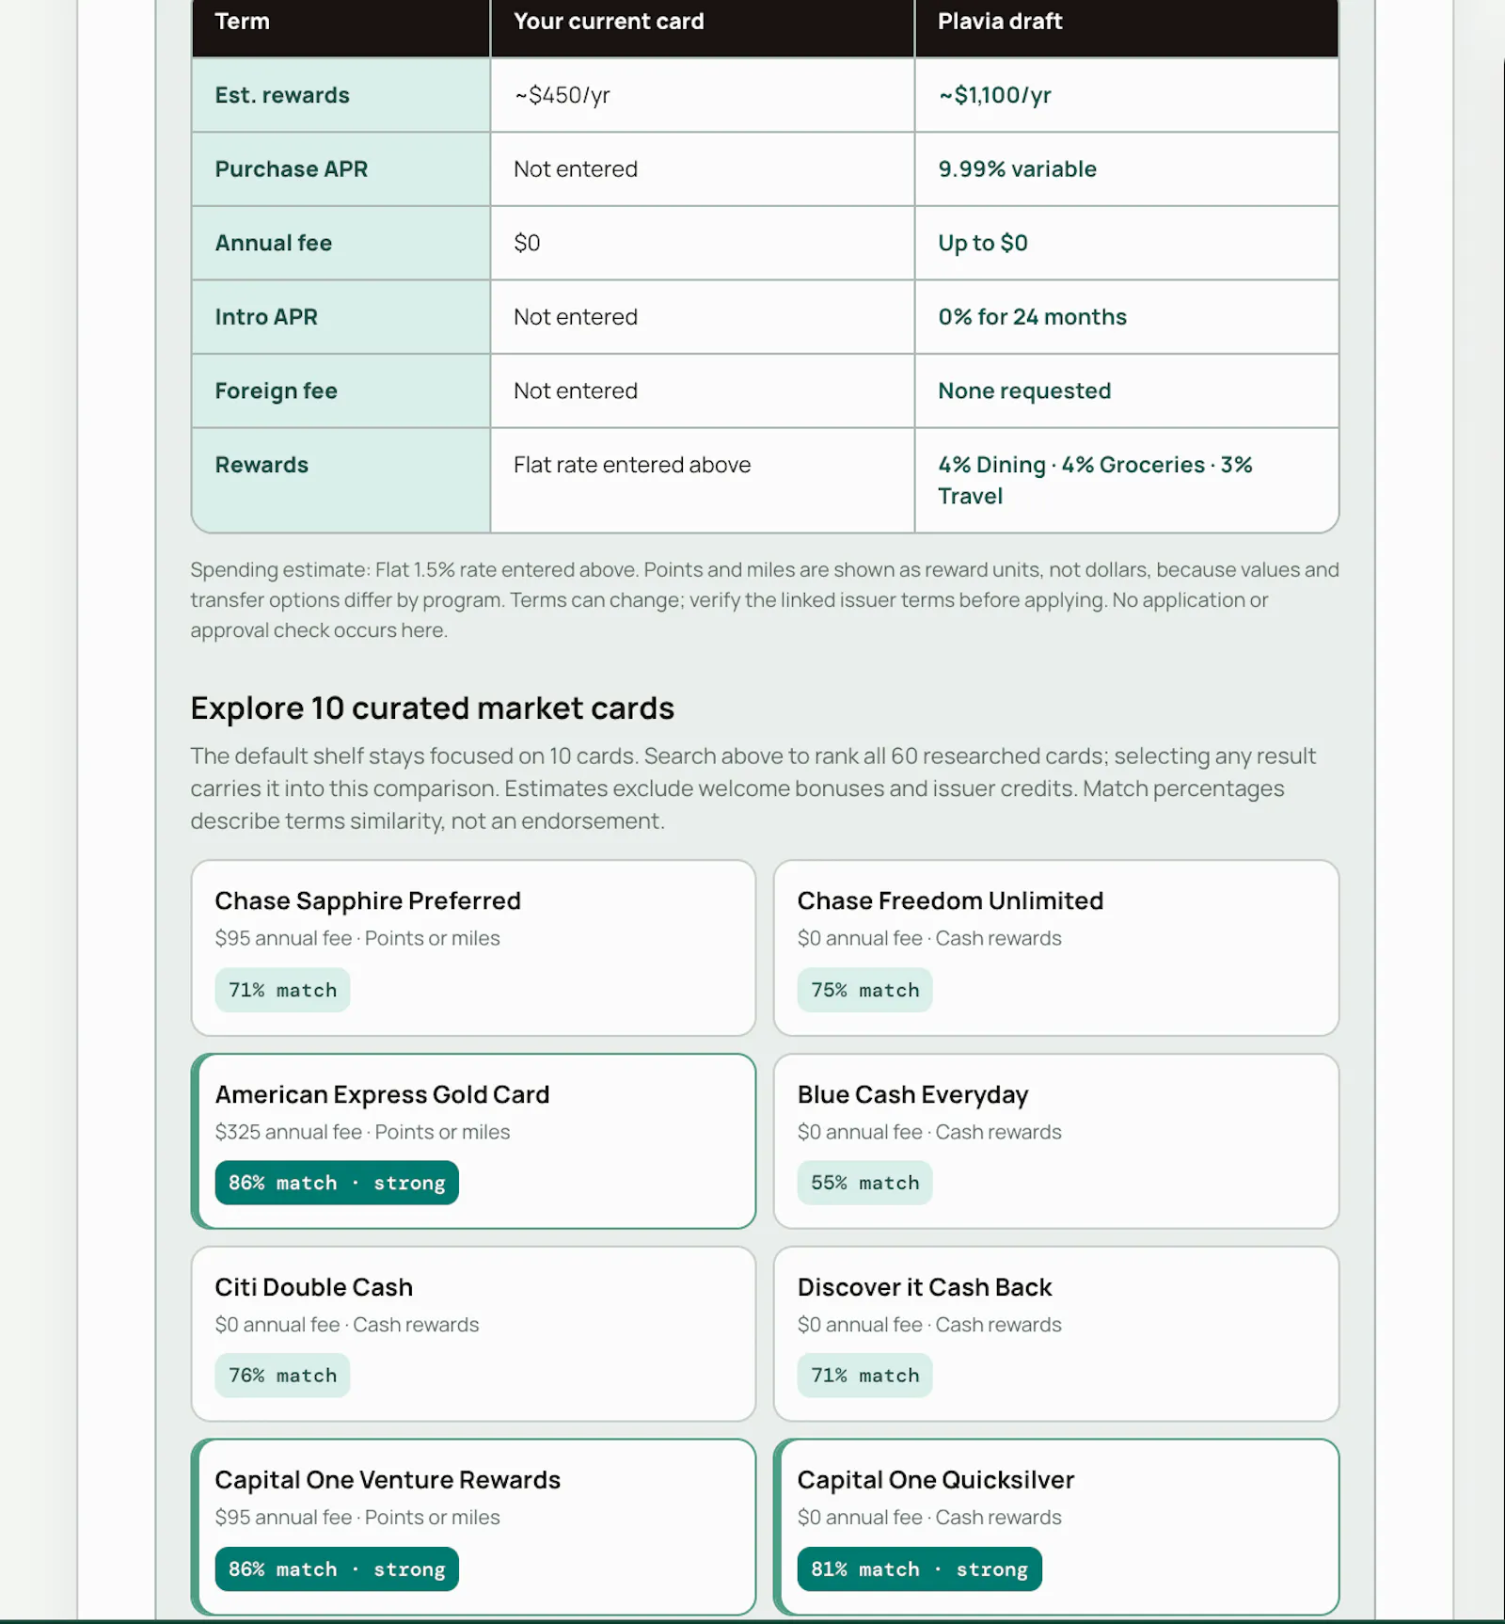The width and height of the screenshot is (1505, 1624).
Task: Click the 'Explore 10 curated market cards' heading
Action: tap(432, 708)
